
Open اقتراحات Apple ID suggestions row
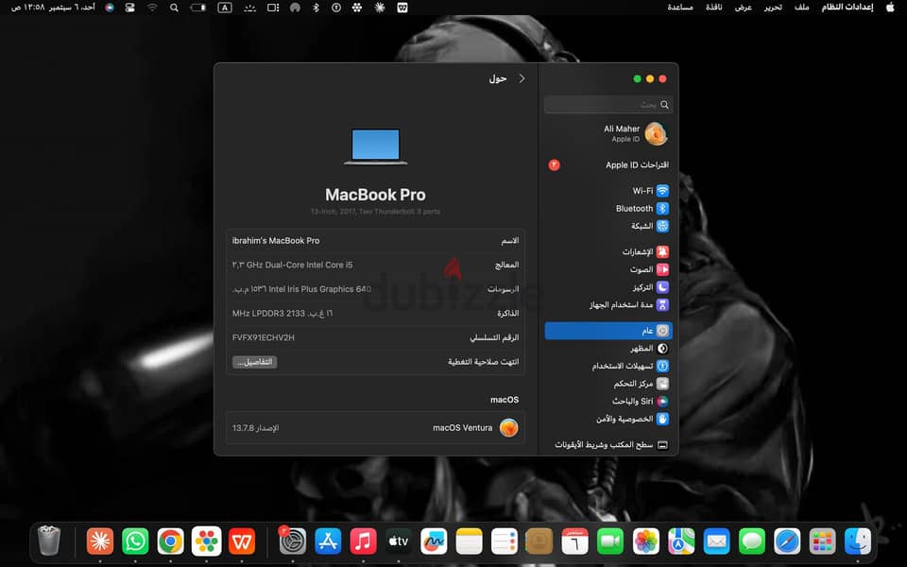point(608,164)
